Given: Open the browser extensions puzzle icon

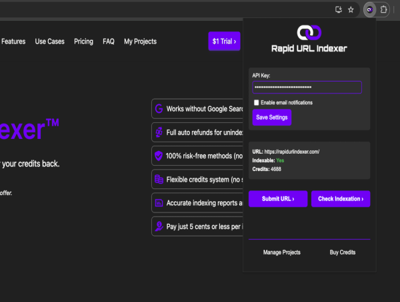Looking at the screenshot, I should point(383,10).
